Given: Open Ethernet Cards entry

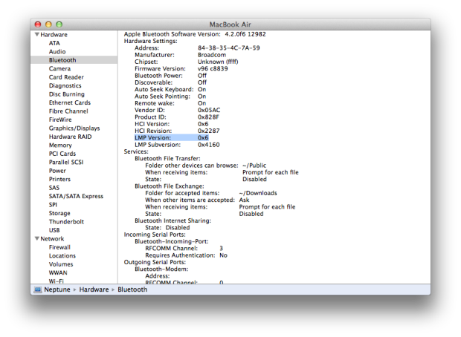Looking at the screenshot, I should (x=70, y=102).
